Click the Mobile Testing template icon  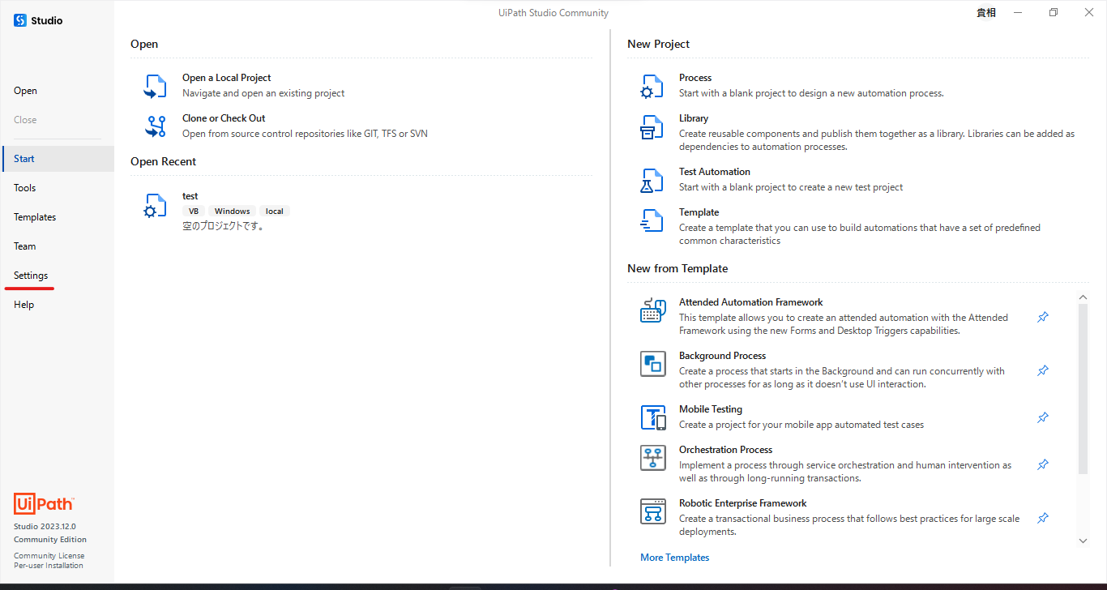pyautogui.click(x=653, y=417)
